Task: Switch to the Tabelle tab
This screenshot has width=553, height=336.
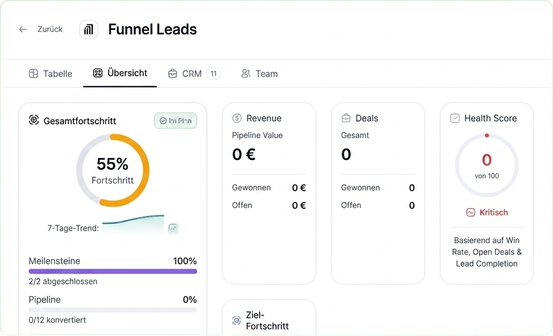Action: tap(51, 73)
